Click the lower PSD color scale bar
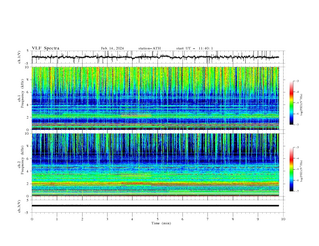This screenshot has height=246, width=319. [x=292, y=169]
